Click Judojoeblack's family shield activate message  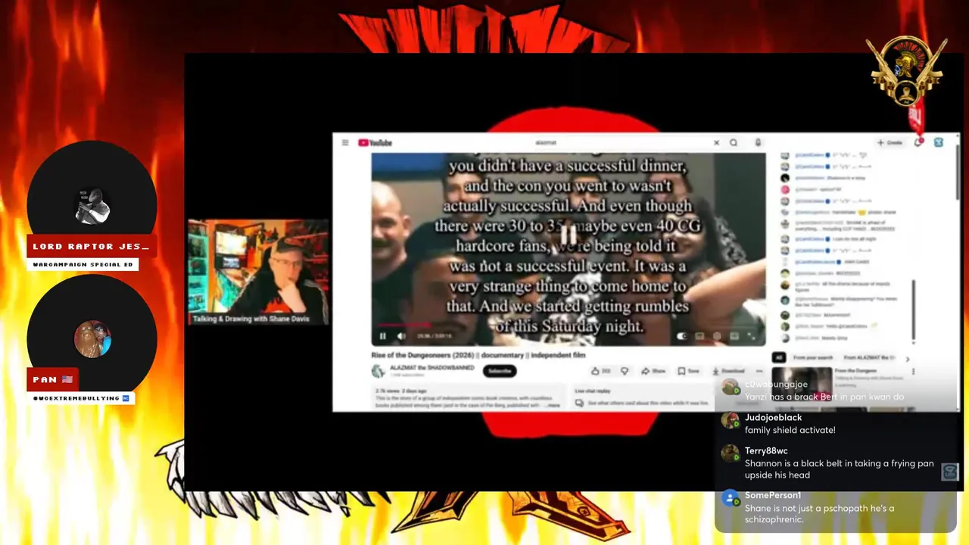point(790,424)
